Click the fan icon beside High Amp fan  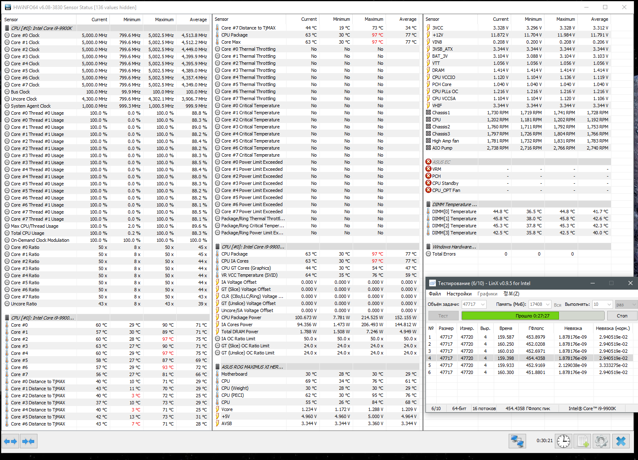[428, 141]
